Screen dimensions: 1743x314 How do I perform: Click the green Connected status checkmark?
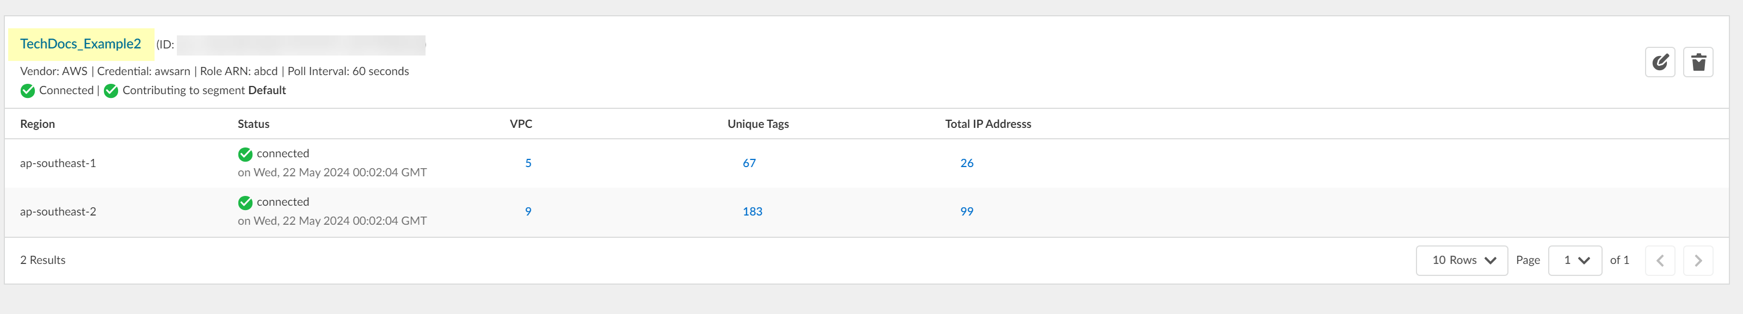(28, 91)
